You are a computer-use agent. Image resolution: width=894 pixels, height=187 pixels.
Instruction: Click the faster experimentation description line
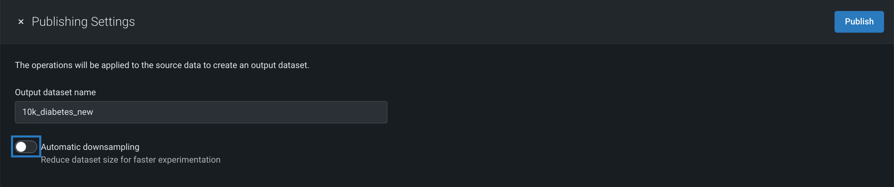(131, 159)
